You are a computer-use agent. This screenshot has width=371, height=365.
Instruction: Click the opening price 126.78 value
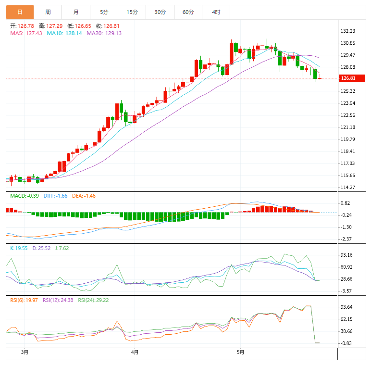point(26,26)
